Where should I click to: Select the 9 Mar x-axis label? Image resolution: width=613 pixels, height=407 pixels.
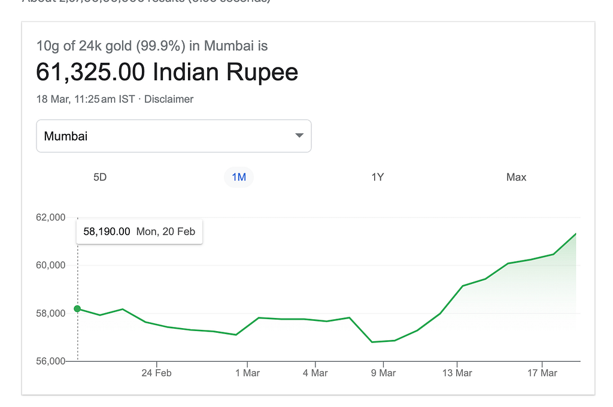[383, 373]
